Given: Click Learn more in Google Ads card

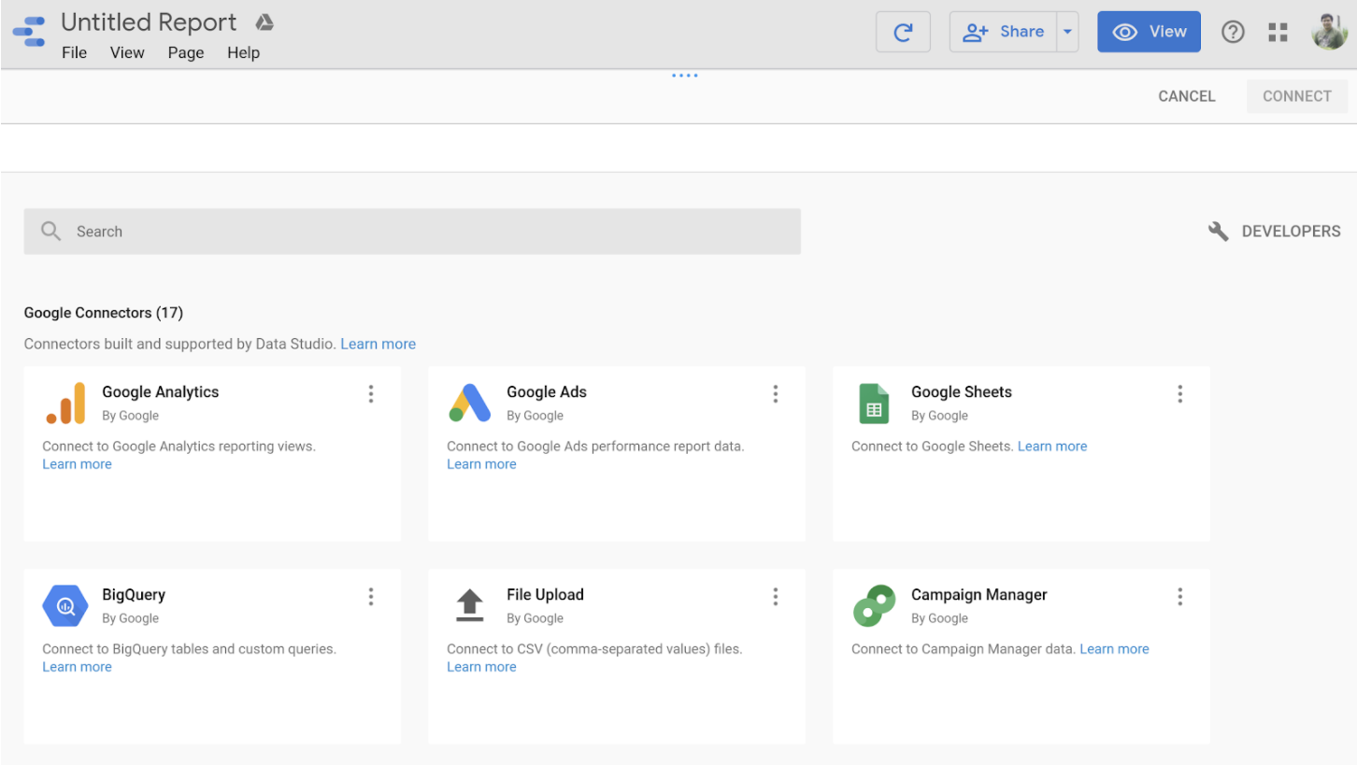Looking at the screenshot, I should pos(481,464).
